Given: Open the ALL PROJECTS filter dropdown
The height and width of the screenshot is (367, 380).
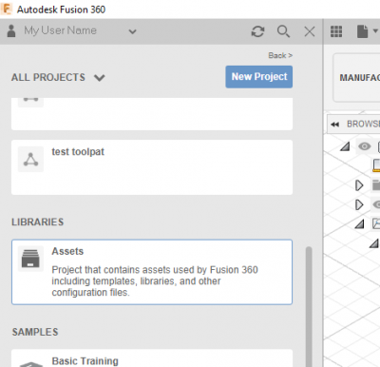Looking at the screenshot, I should click(100, 78).
